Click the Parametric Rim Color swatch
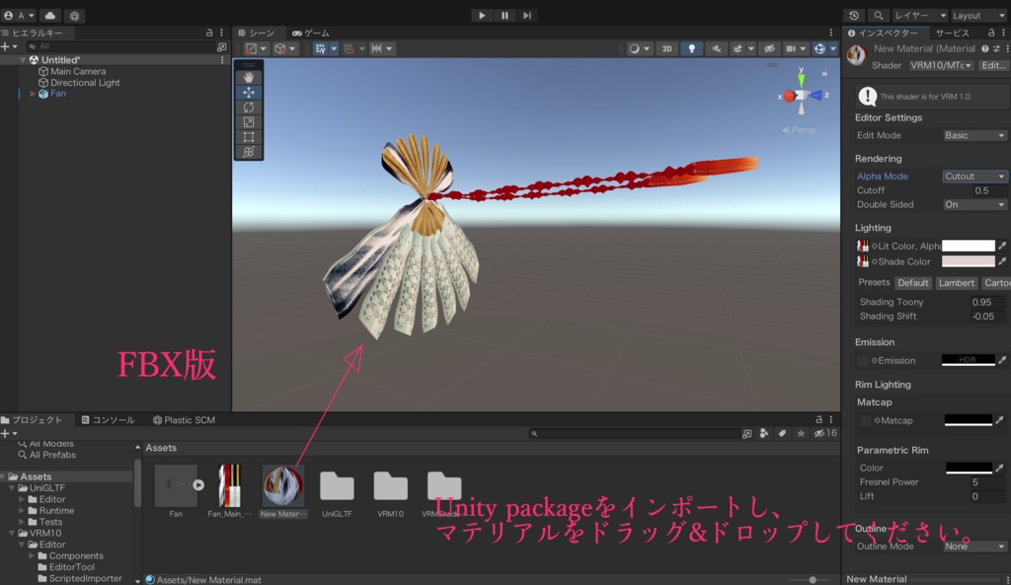The image size is (1011, 585). click(969, 468)
